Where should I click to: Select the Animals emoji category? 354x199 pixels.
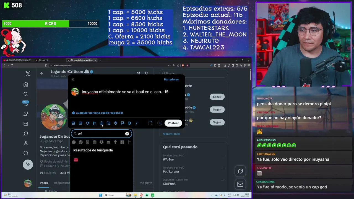87,142
